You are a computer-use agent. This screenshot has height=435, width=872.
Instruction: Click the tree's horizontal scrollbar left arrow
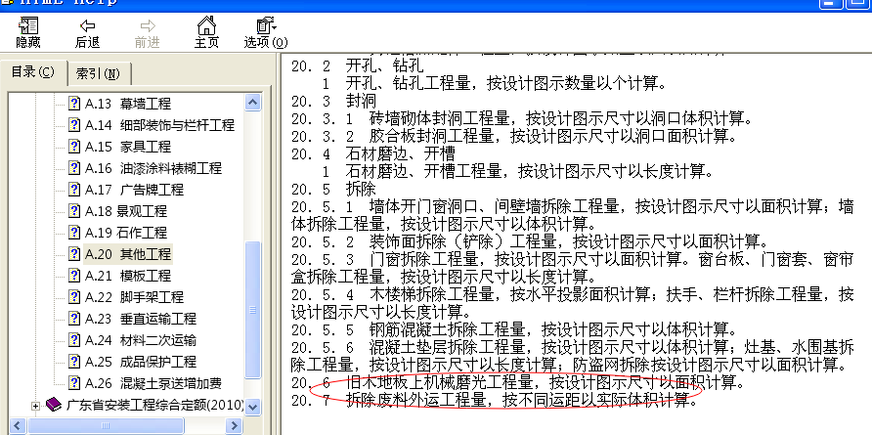click(18, 426)
